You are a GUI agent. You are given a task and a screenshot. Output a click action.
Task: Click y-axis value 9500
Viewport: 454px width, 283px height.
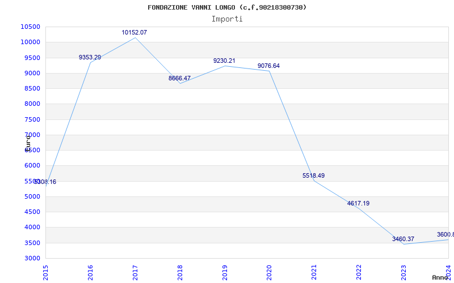(x=32, y=58)
